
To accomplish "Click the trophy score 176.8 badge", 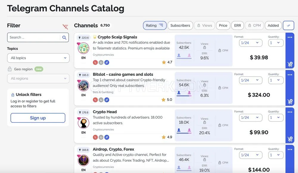I will [x=84, y=113].
